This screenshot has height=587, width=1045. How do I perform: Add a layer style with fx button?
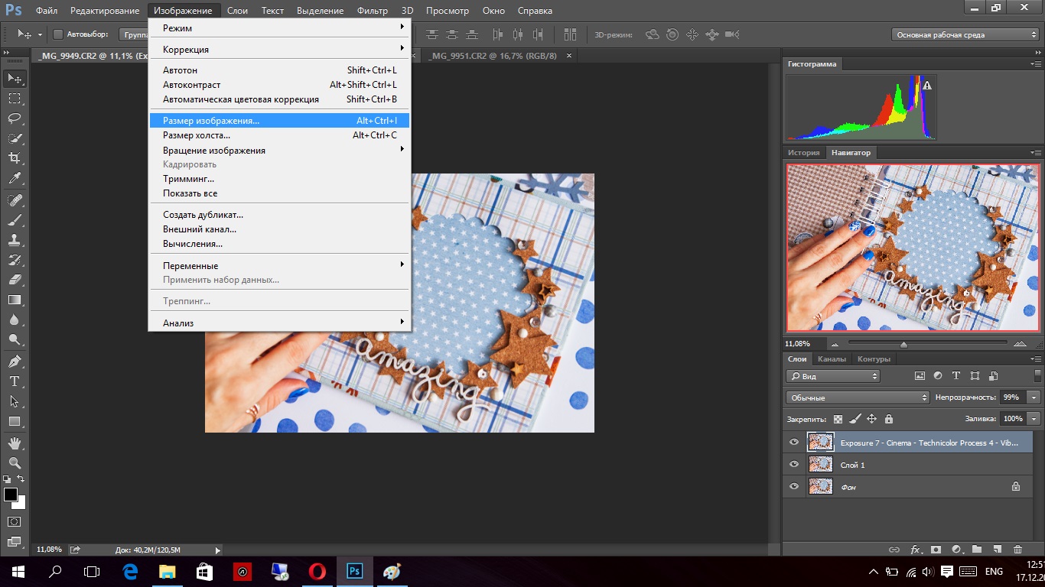pos(915,550)
